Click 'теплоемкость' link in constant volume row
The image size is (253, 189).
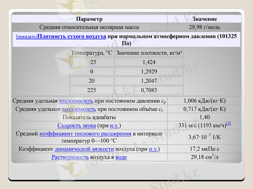[79, 109]
